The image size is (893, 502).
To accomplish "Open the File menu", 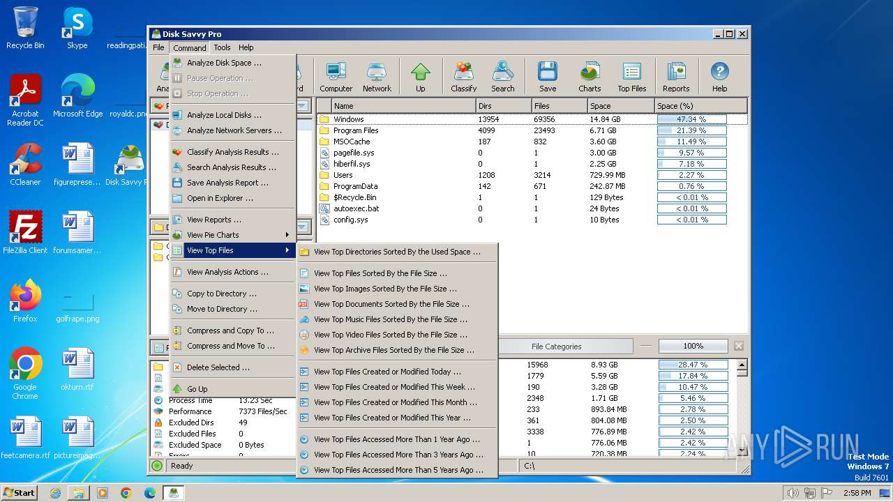I will (x=158, y=47).
